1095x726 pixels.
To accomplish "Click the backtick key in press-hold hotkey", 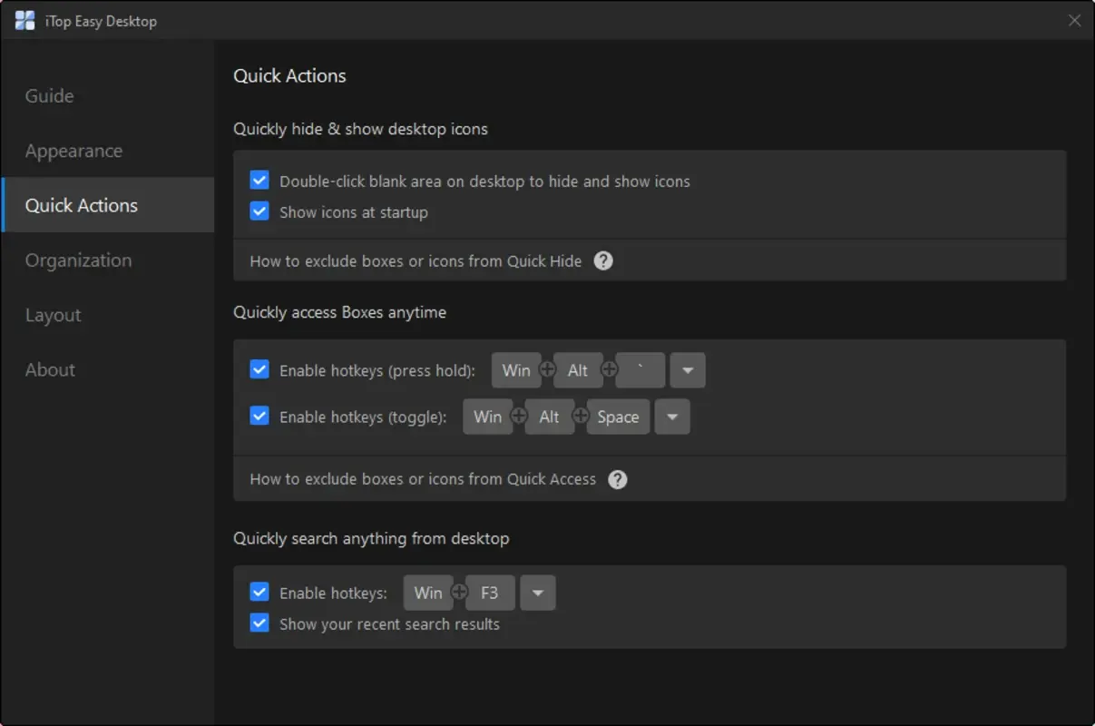I will point(640,370).
